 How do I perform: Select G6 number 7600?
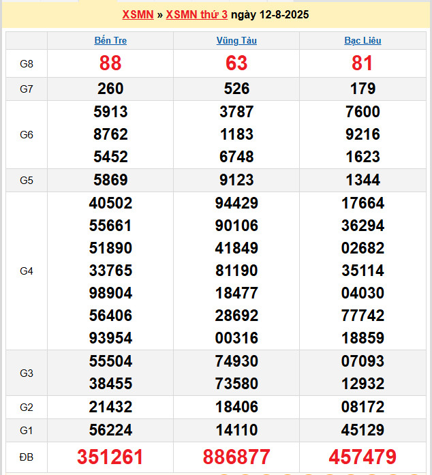[362, 112]
